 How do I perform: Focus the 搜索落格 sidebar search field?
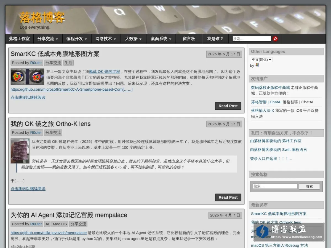(275, 186)
